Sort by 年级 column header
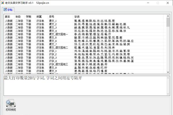 19,17
